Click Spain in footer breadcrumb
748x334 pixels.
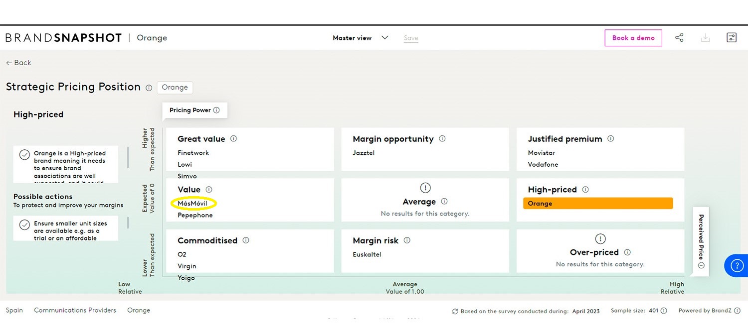[14, 310]
